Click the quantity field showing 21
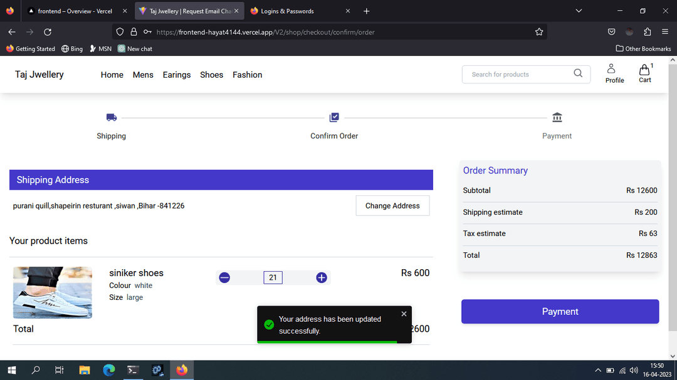The width and height of the screenshot is (677, 380). [x=273, y=277]
